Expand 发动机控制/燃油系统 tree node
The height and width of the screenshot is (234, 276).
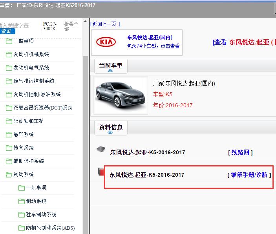pos(37,95)
